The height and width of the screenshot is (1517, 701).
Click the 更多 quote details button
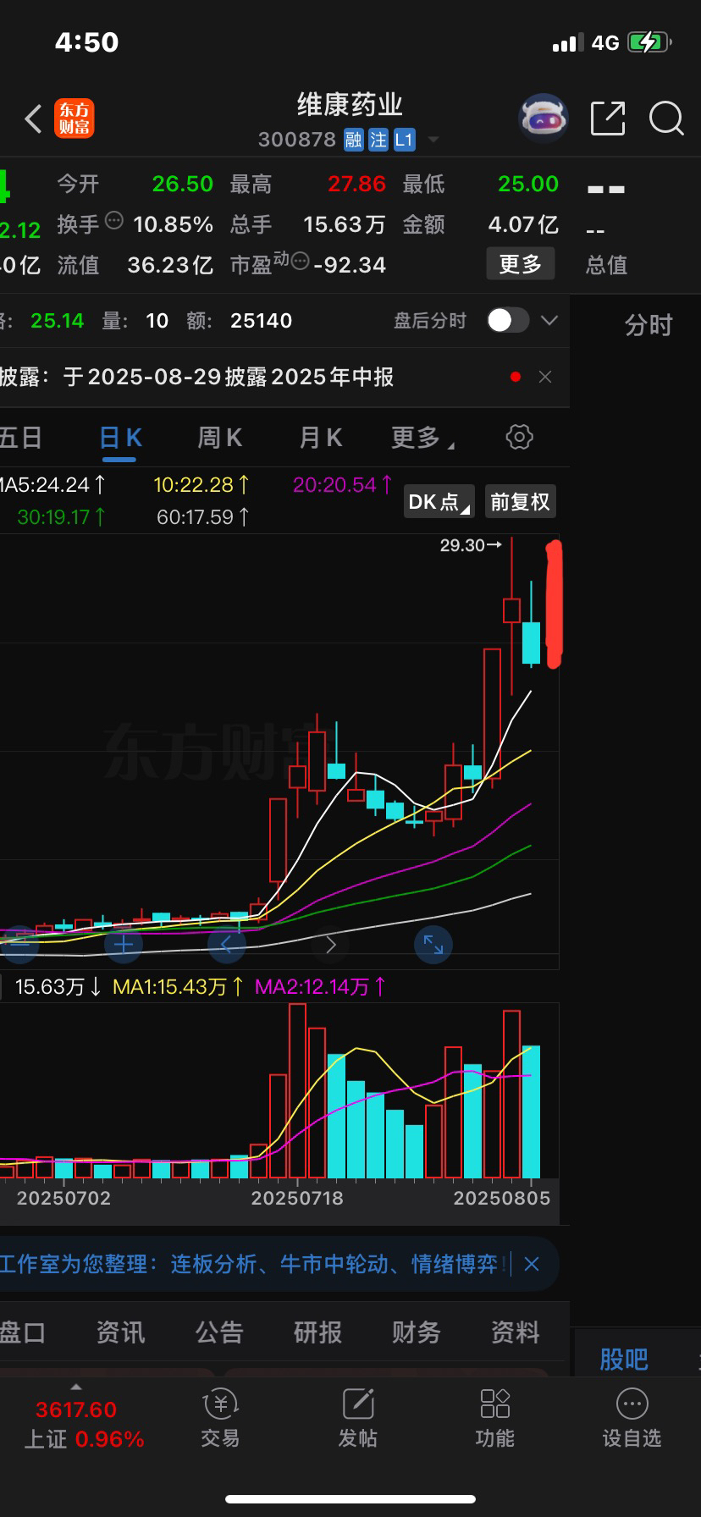tap(520, 264)
